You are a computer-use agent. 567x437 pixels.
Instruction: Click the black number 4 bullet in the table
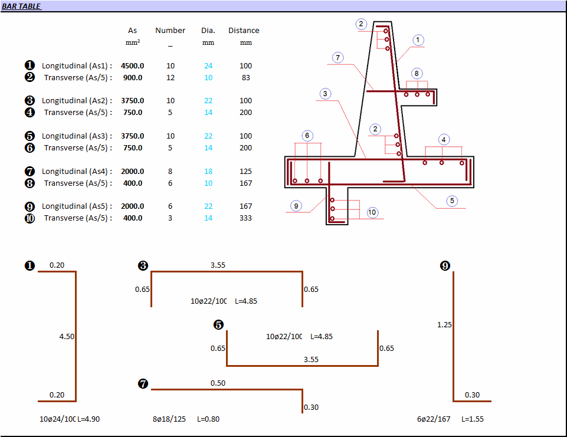click(30, 113)
